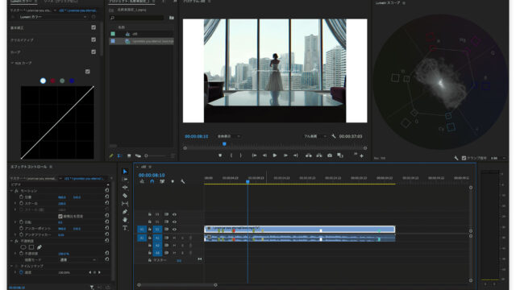The height and width of the screenshot is (290, 516).
Task: Open blend mode dropdown in Opacity
Action: (78, 259)
